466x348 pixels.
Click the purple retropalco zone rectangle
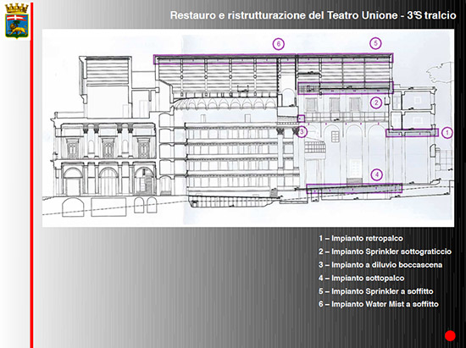413,133
